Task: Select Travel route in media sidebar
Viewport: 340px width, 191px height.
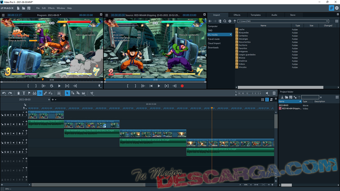Action: (214, 39)
